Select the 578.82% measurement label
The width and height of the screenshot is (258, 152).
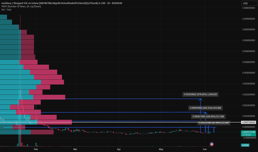200,94
